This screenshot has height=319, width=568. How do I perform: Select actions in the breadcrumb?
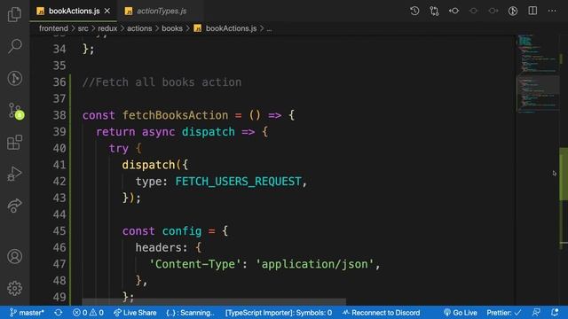click(139, 28)
